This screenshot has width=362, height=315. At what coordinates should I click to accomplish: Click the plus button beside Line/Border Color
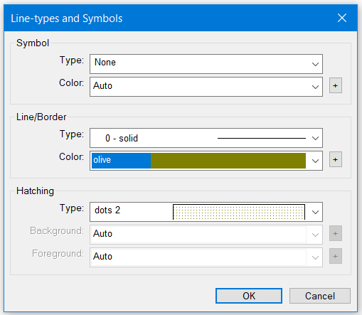click(x=335, y=159)
